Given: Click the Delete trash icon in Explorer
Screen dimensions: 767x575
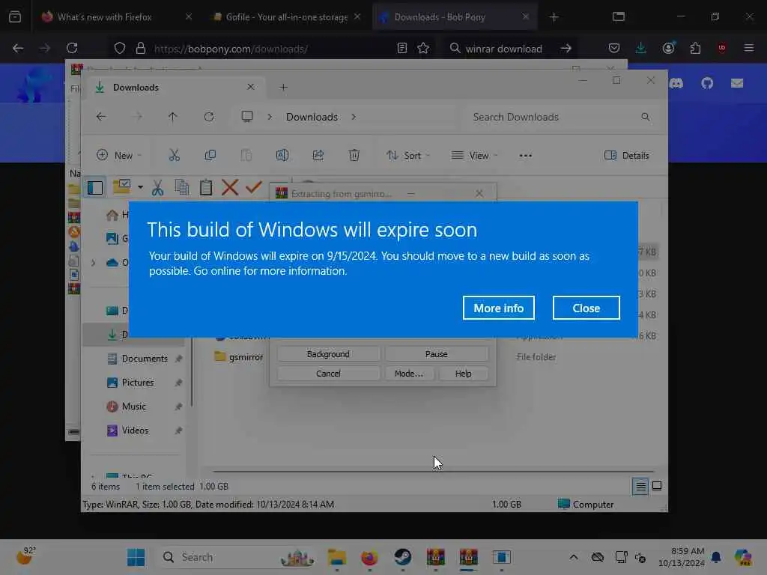Looking at the screenshot, I should [x=354, y=156].
